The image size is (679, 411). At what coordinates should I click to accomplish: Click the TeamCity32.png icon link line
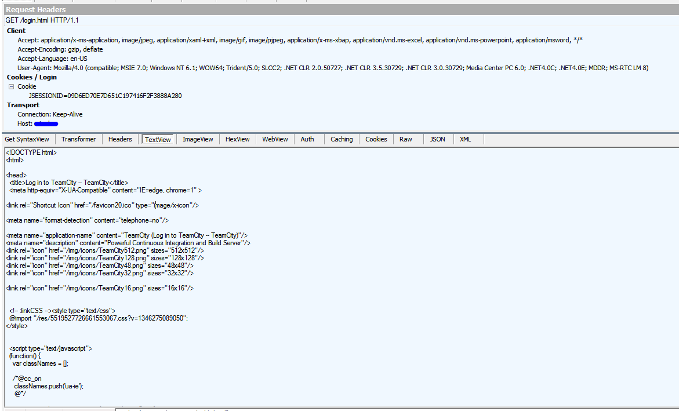100,273
